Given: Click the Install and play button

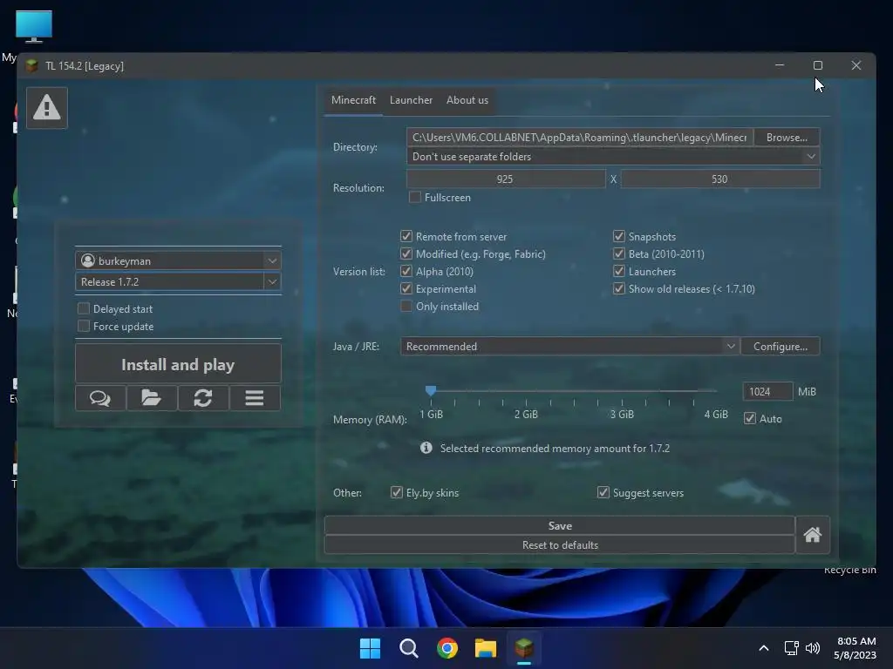Looking at the screenshot, I should point(178,364).
